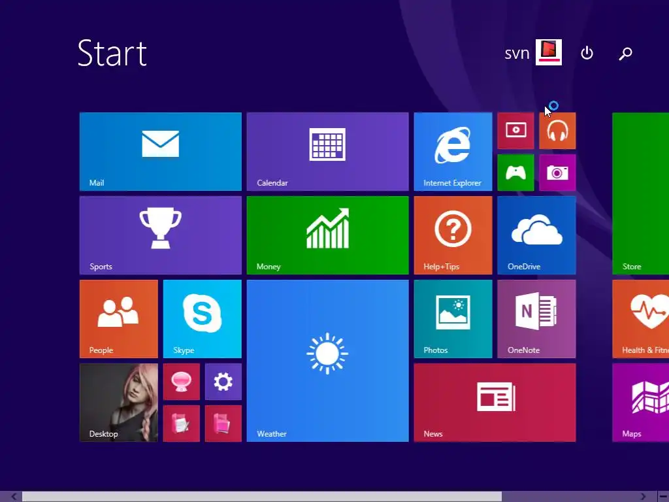
Task: Open the News tile
Action: (495, 403)
